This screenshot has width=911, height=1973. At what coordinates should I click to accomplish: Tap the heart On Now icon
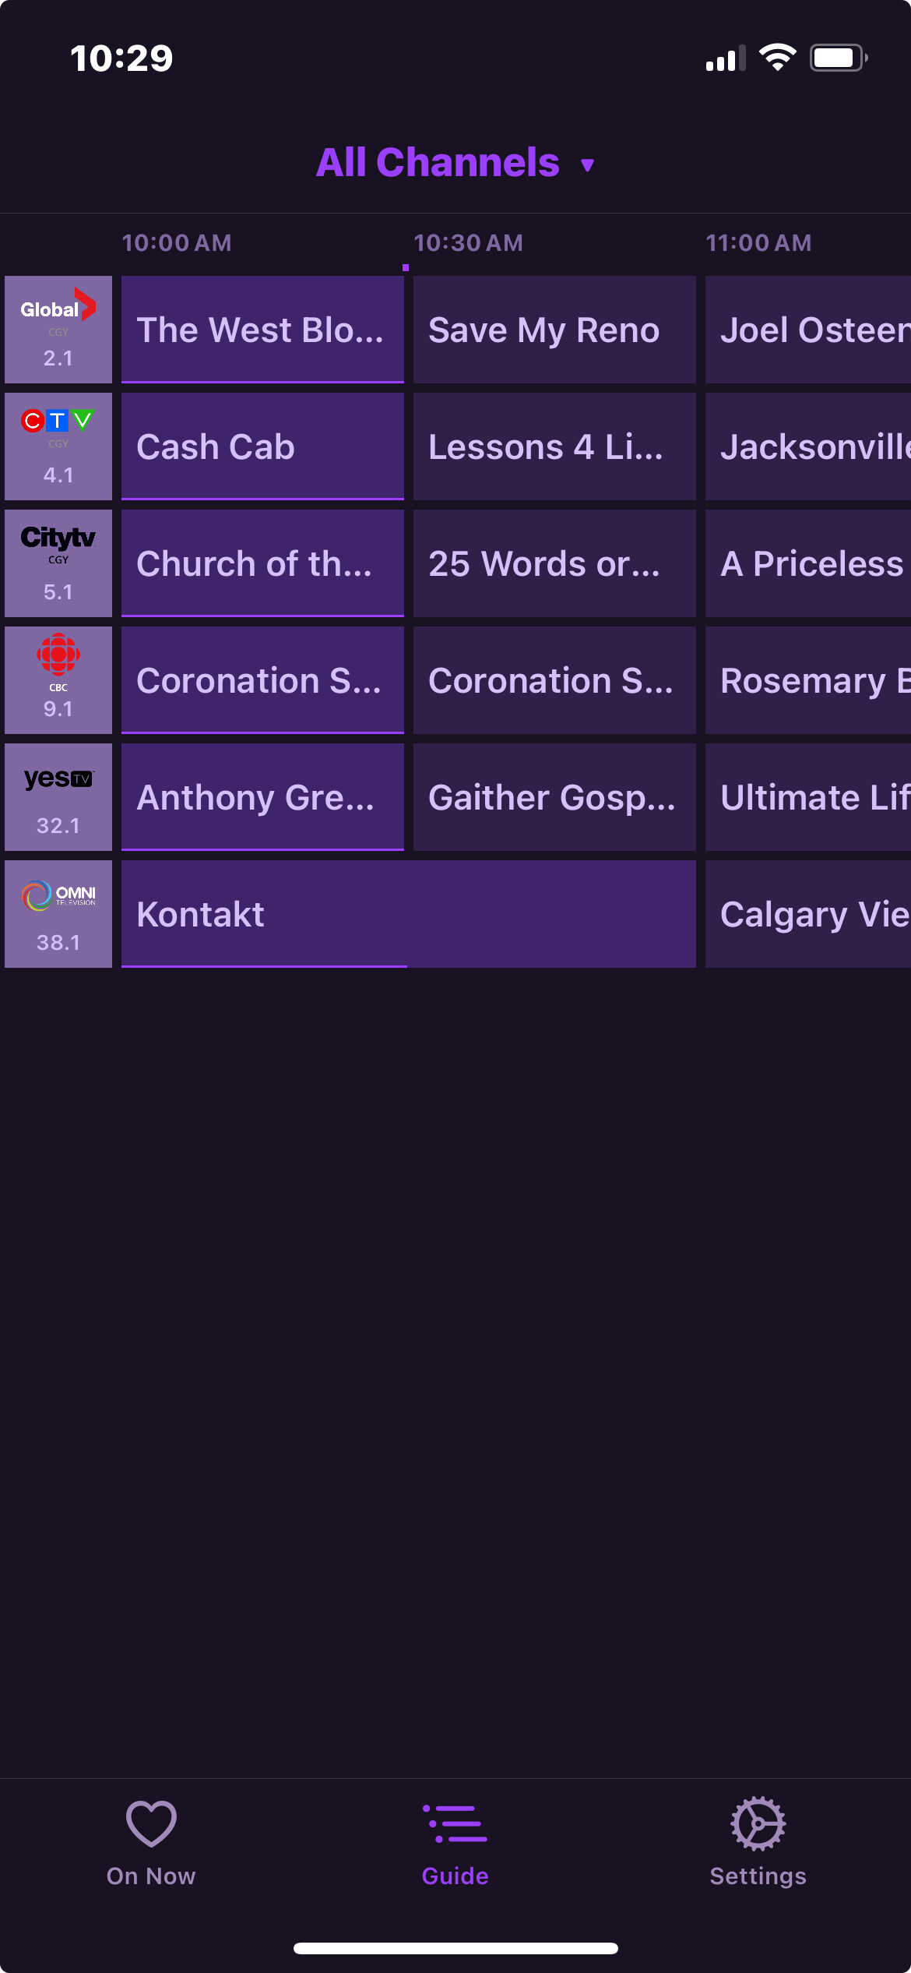pos(151,1824)
